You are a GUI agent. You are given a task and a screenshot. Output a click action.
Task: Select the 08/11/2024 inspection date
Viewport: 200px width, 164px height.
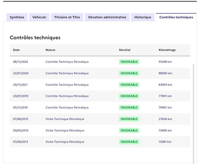pyautogui.click(x=20, y=62)
